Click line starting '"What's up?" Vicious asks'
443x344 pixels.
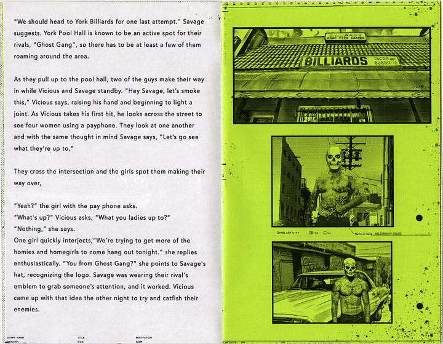(x=92, y=218)
